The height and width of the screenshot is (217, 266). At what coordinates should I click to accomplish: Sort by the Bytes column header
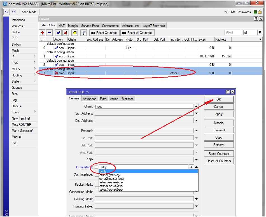pos(206,39)
